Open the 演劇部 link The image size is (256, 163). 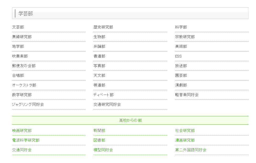181,85
